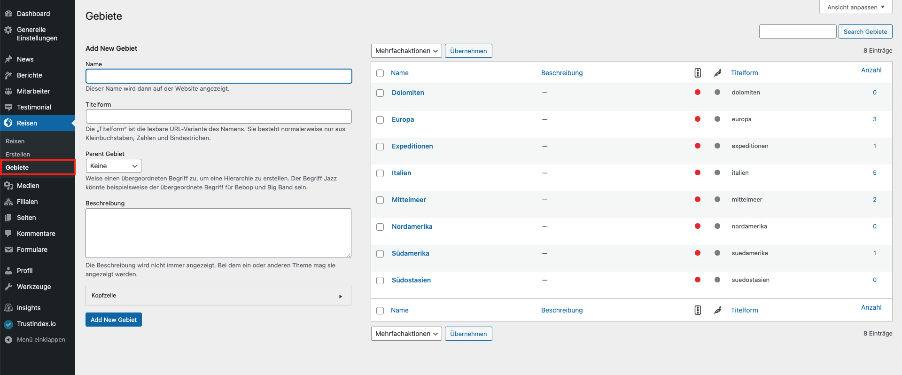Open the Parent Gebiet dropdown
This screenshot has width=902, height=375.
113,166
